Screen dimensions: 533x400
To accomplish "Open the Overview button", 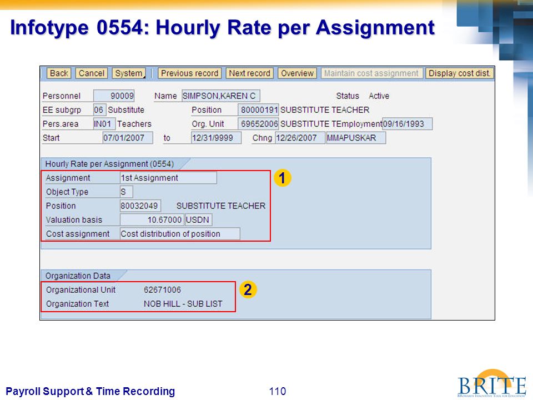I will [297, 73].
